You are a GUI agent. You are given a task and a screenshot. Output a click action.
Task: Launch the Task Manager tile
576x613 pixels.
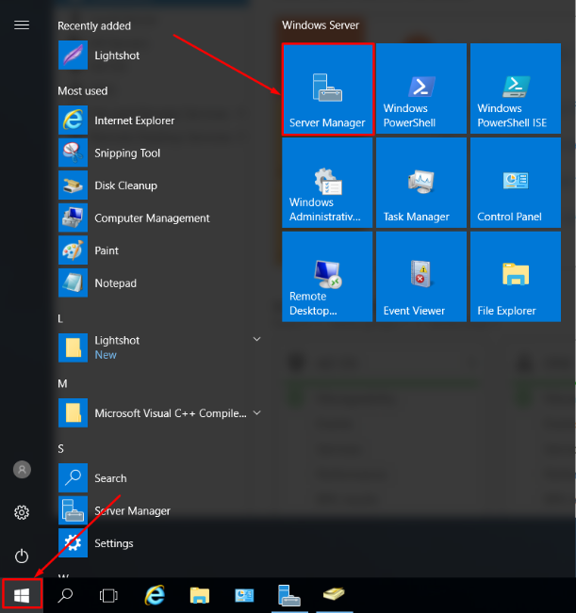tap(421, 183)
